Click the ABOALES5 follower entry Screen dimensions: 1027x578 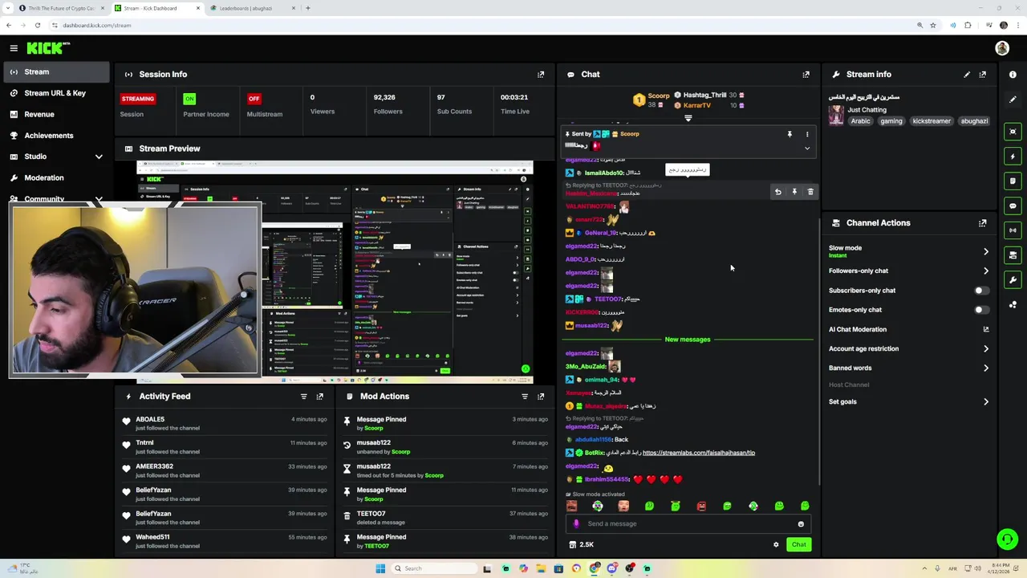point(225,424)
